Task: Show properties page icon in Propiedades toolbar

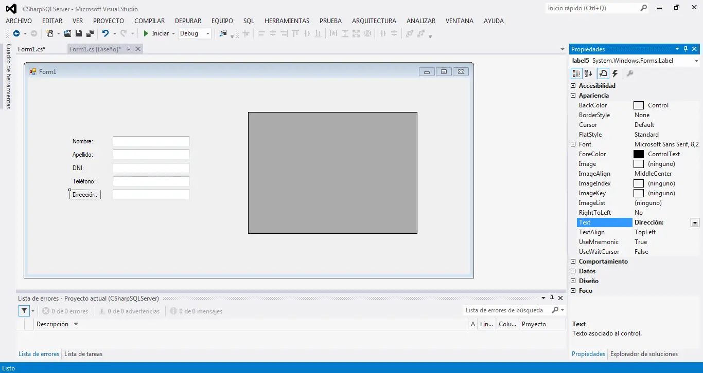Action: pyautogui.click(x=603, y=73)
